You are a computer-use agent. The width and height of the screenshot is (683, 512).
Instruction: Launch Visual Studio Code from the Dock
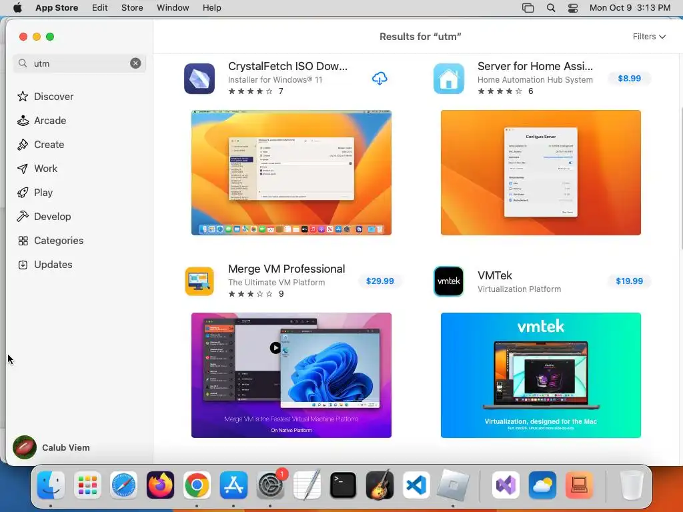[x=416, y=485]
